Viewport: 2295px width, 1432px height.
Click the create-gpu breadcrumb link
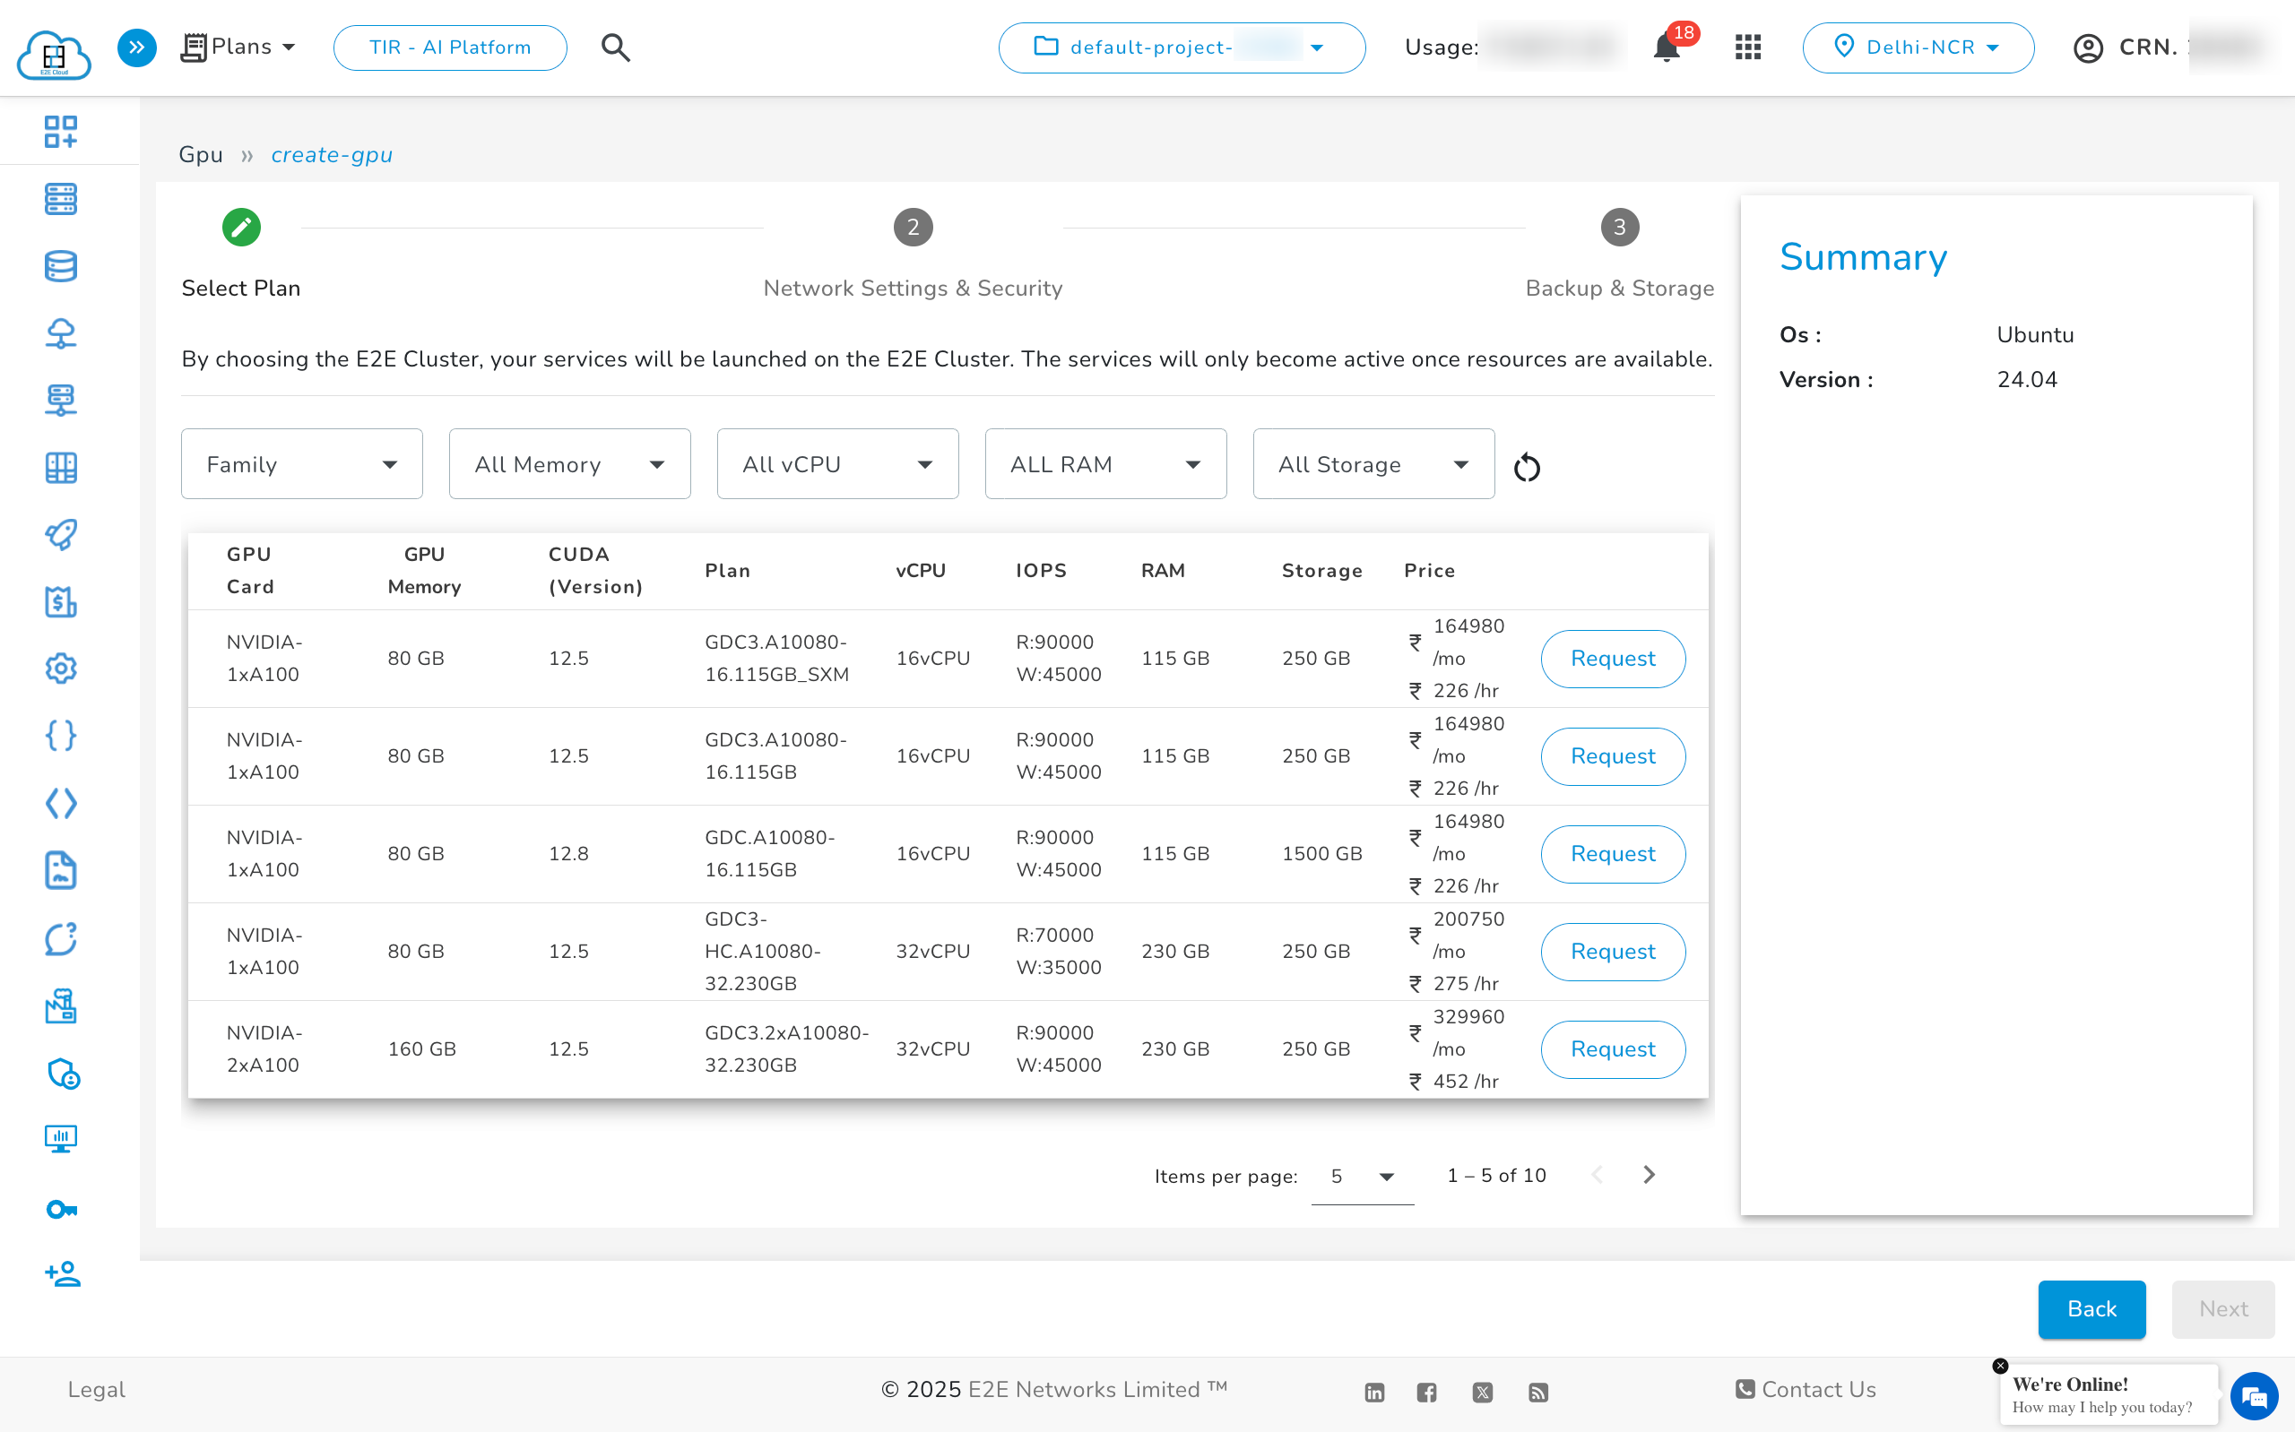(332, 155)
